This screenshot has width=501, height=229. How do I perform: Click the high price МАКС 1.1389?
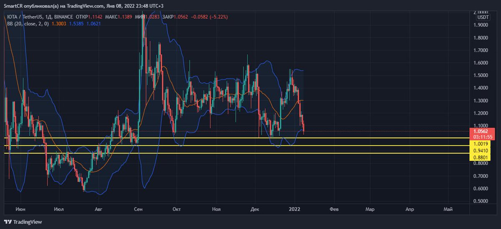tap(119, 17)
